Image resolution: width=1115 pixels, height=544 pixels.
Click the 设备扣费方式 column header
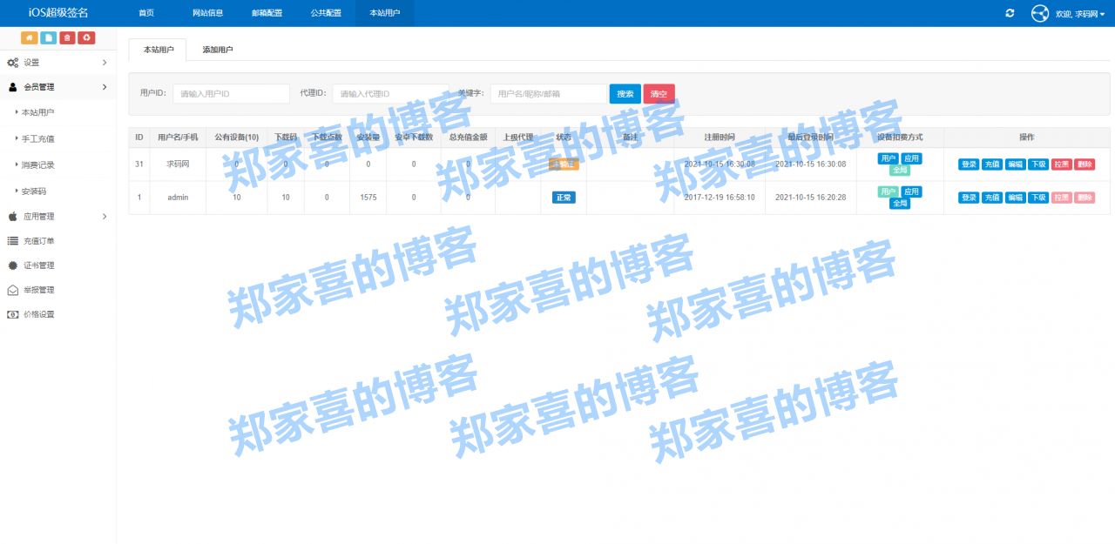point(899,138)
